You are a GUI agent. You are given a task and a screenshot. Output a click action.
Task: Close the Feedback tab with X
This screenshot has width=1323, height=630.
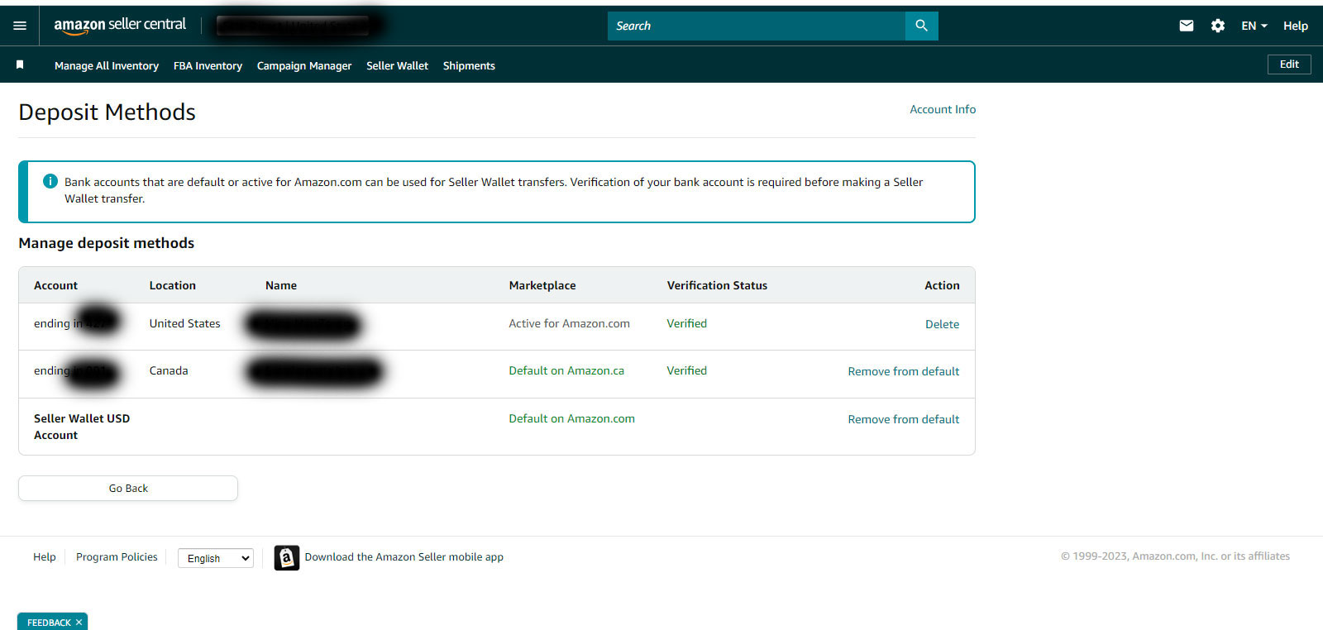click(79, 623)
